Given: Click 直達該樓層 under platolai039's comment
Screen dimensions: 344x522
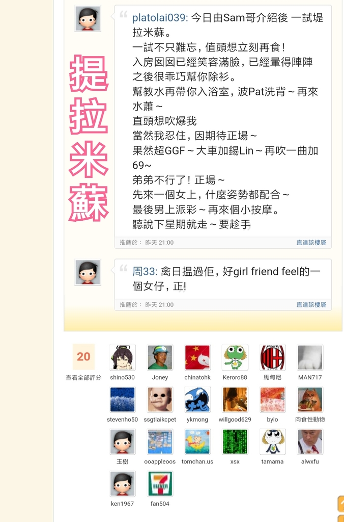Looking at the screenshot, I should click(311, 242).
